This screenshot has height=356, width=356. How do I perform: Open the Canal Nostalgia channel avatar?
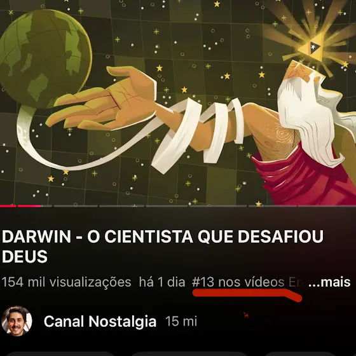tap(17, 321)
